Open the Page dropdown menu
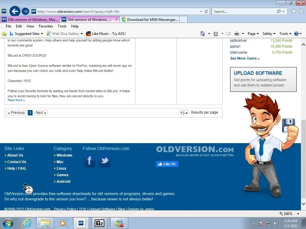This screenshot has width=306, height=229. [x=253, y=34]
